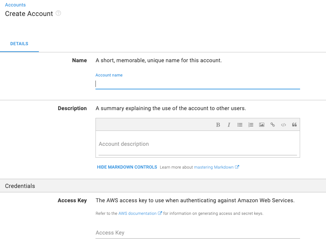
Task: Focus the Account name input field
Action: coord(197,84)
